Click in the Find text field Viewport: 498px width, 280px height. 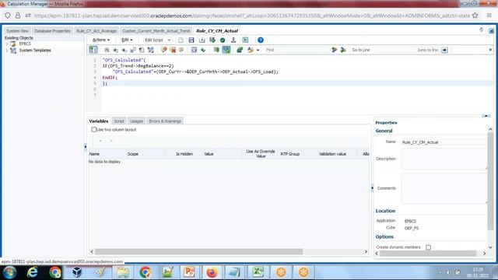pos(296,50)
